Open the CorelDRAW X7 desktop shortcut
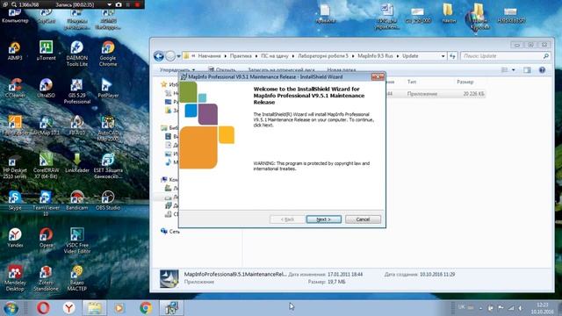The height and width of the screenshot is (316, 562). coord(47,166)
